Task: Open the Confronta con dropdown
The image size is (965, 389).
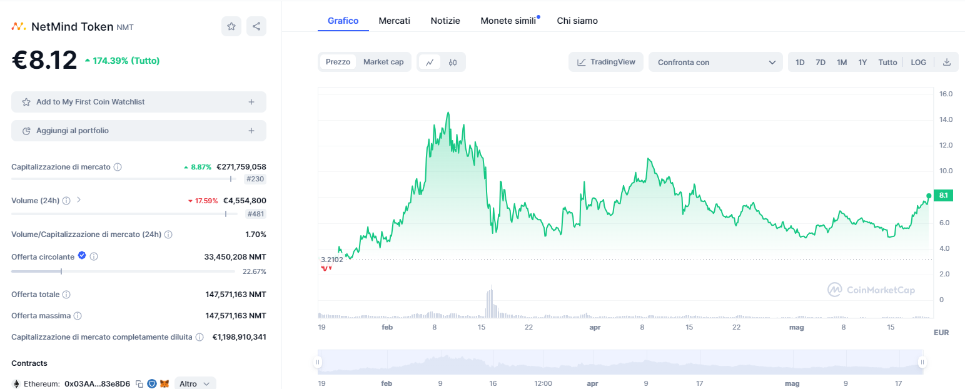Action: point(715,62)
